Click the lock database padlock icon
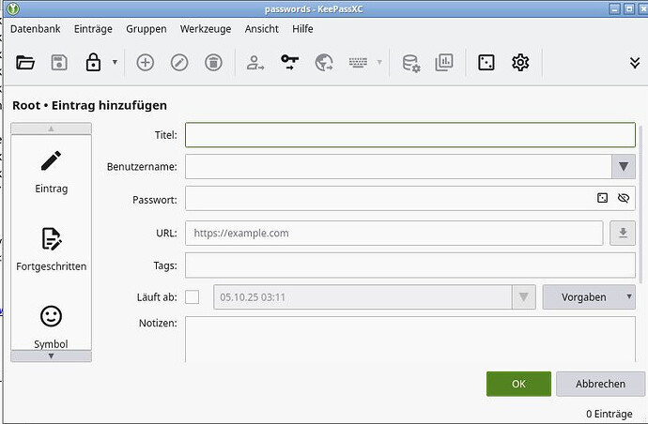The width and height of the screenshot is (648, 424). tap(93, 63)
